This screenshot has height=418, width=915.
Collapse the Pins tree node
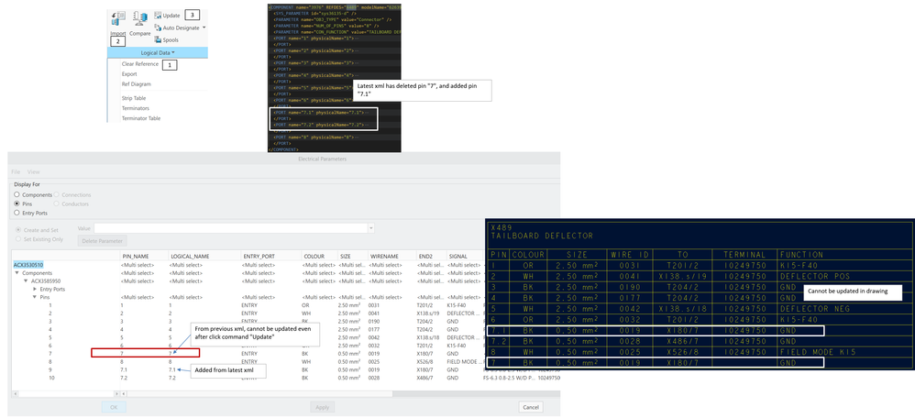(x=32, y=297)
